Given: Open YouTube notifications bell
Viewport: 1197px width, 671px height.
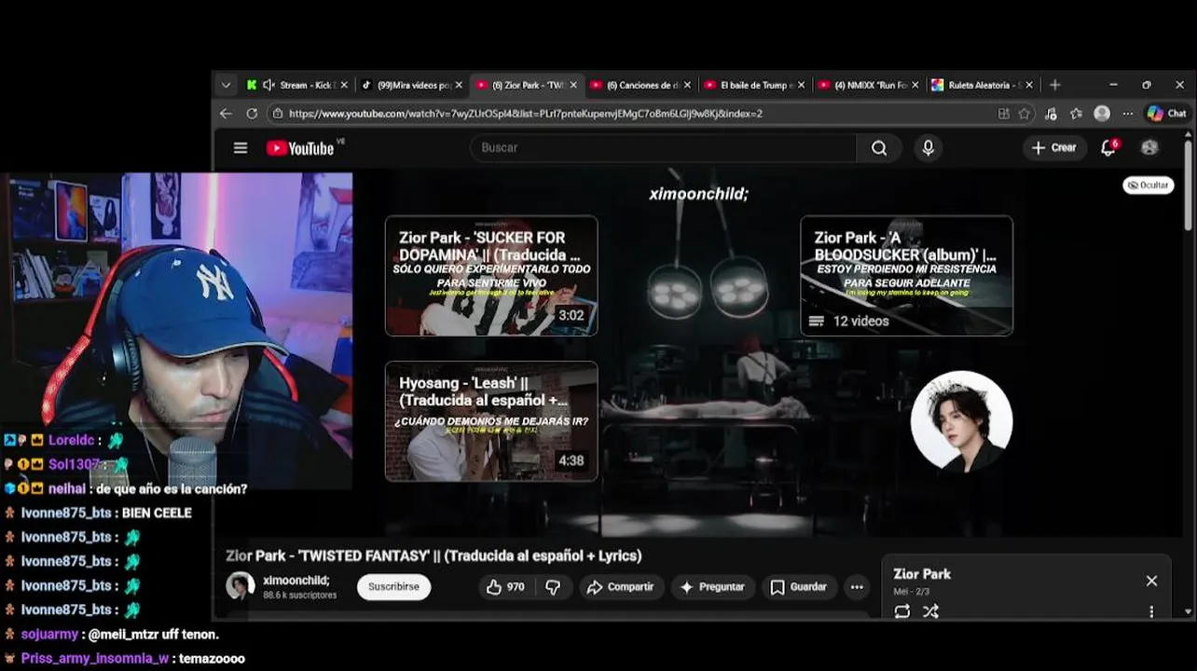Looking at the screenshot, I should pos(1108,148).
